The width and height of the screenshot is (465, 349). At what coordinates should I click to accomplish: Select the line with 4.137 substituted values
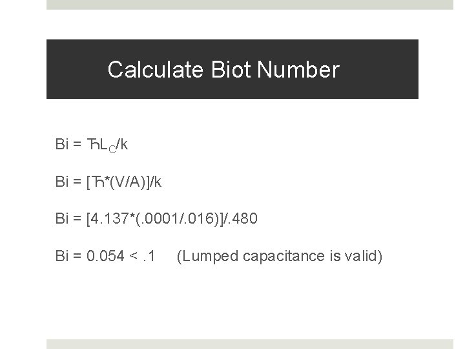156,219
